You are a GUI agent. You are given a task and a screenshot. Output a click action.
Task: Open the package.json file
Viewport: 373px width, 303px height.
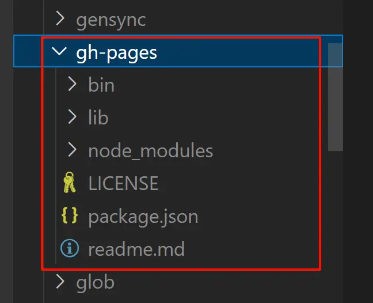coord(143,217)
